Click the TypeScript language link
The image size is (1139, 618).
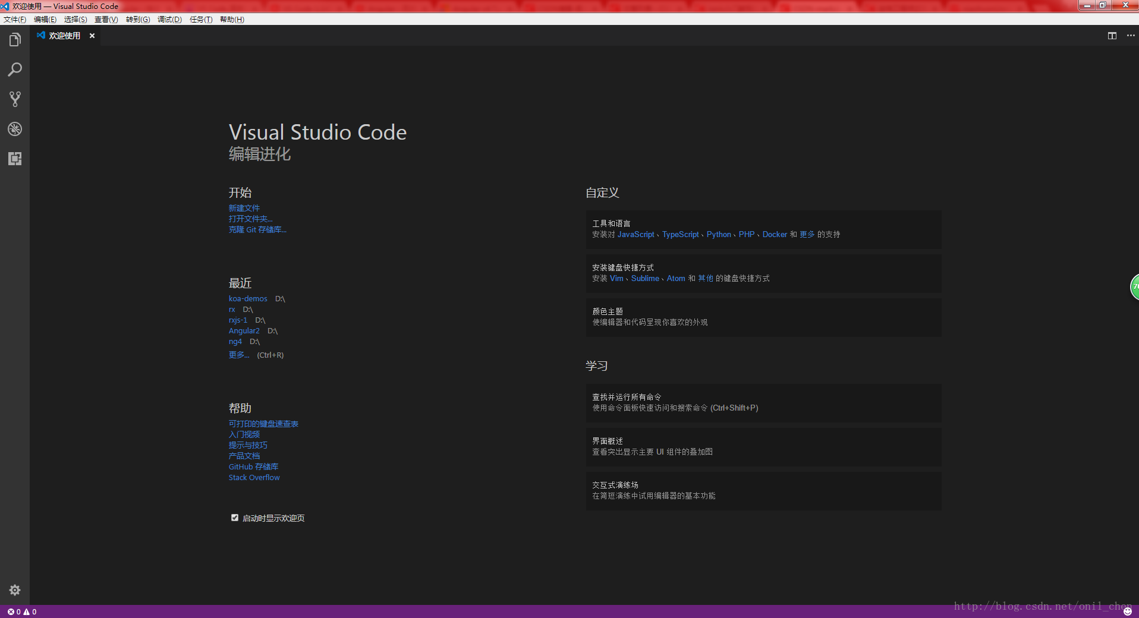(680, 235)
